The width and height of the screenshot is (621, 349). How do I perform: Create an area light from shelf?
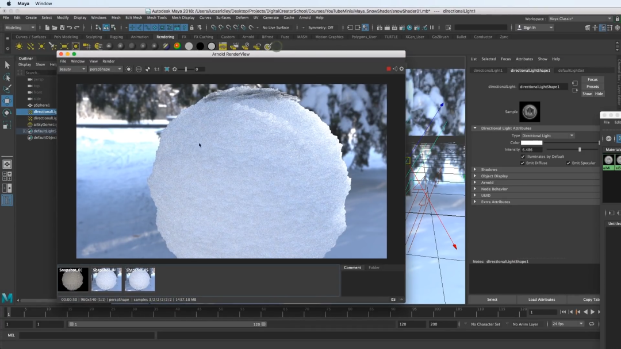64,46
